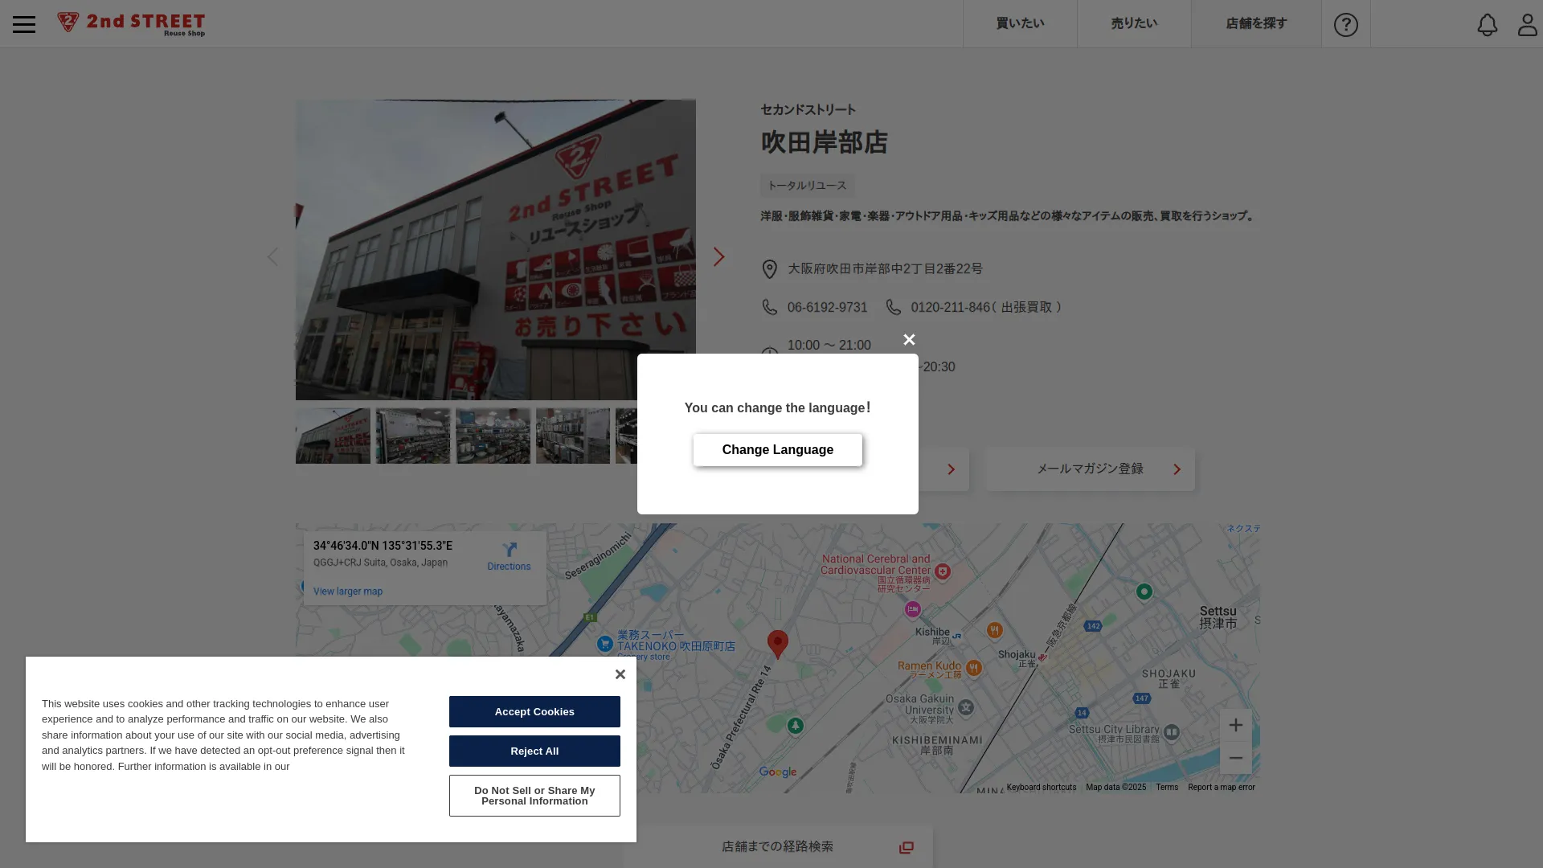Select fourth store interior thumbnail
This screenshot has width=1543, height=868.
pyautogui.click(x=573, y=436)
